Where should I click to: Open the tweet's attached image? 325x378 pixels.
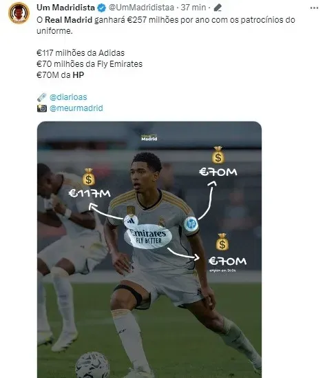pos(149,250)
